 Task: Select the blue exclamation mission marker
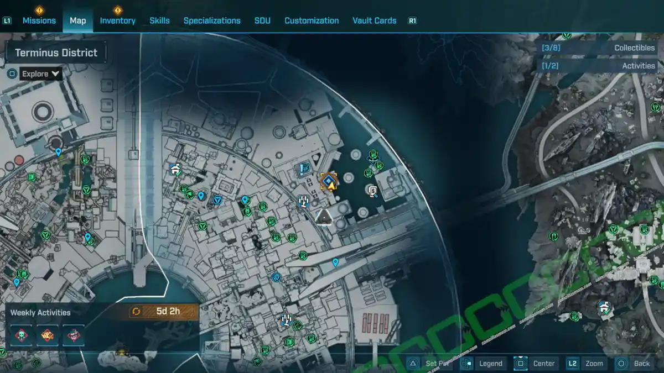pos(304,169)
